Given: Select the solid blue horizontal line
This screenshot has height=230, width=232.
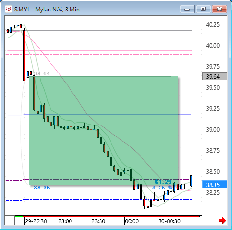Looking at the screenshot, I should (100, 115).
